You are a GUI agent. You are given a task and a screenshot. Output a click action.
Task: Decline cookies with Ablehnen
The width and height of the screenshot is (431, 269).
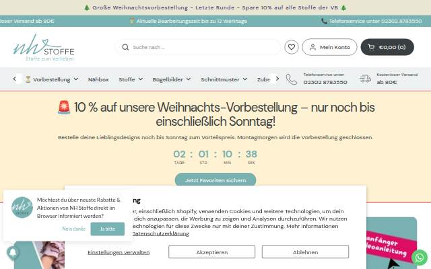[x=305, y=252]
